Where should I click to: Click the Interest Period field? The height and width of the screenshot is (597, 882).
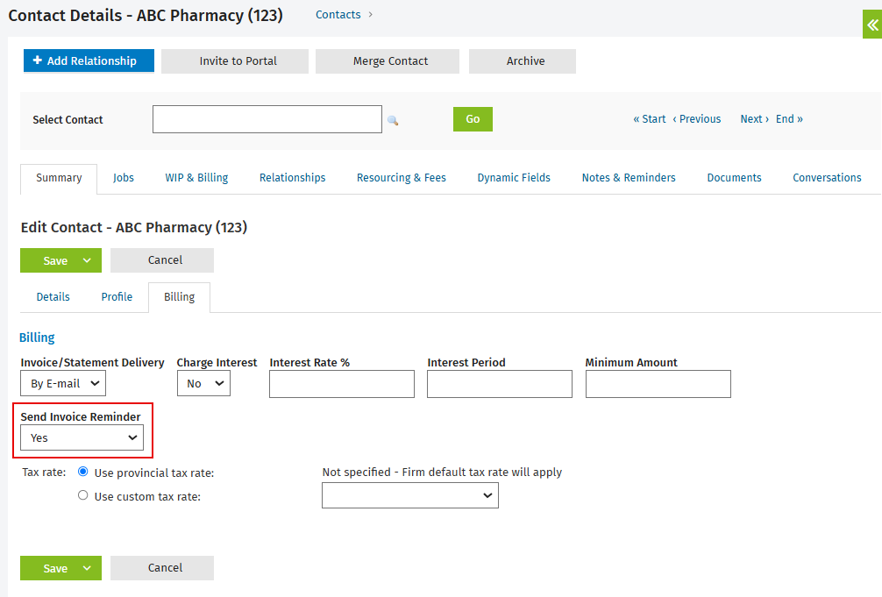tap(500, 384)
